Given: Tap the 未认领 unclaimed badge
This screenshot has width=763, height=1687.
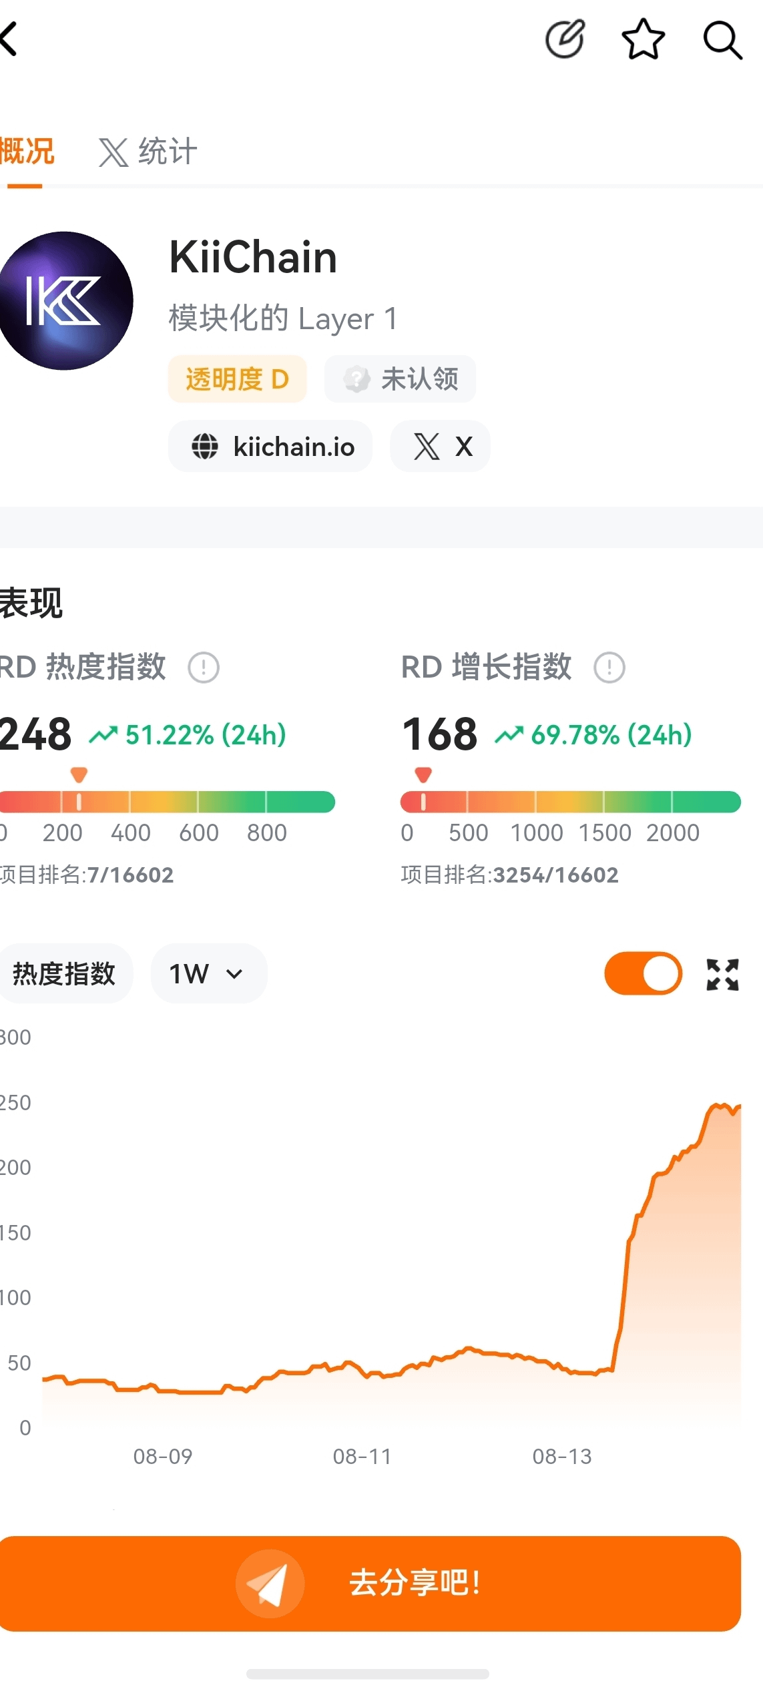Looking at the screenshot, I should (400, 379).
